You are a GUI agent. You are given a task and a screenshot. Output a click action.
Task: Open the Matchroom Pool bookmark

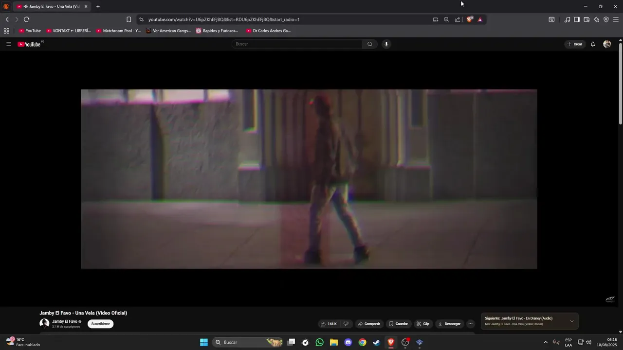pos(119,31)
